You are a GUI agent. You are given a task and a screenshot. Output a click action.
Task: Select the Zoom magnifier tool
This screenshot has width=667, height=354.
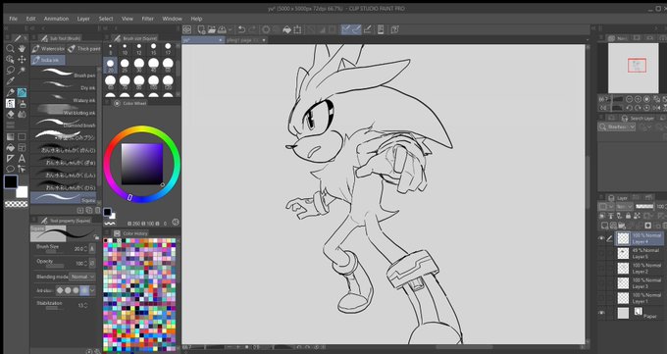pyautogui.click(x=10, y=48)
